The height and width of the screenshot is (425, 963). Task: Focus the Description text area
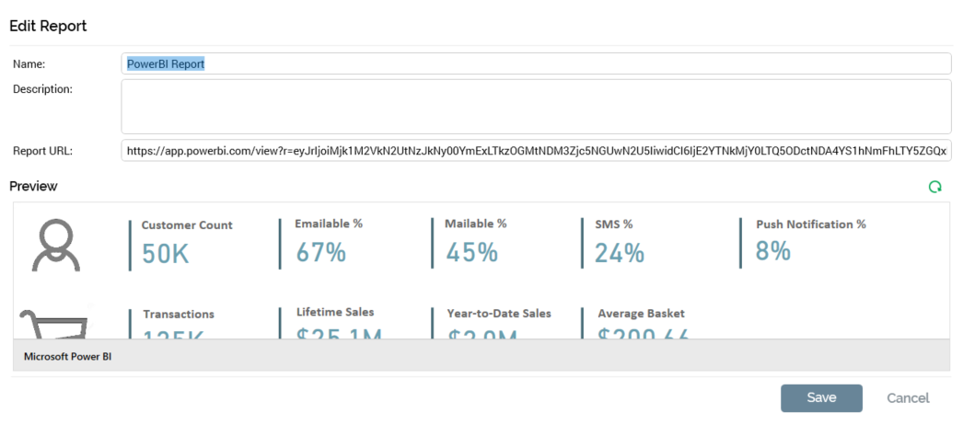(x=536, y=106)
